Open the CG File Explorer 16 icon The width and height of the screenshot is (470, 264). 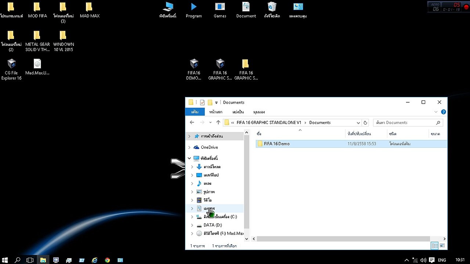click(11, 69)
